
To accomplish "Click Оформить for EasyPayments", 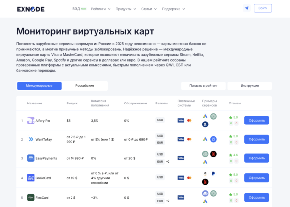I will tap(257, 158).
